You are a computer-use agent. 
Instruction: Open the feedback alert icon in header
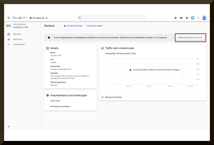(181, 18)
